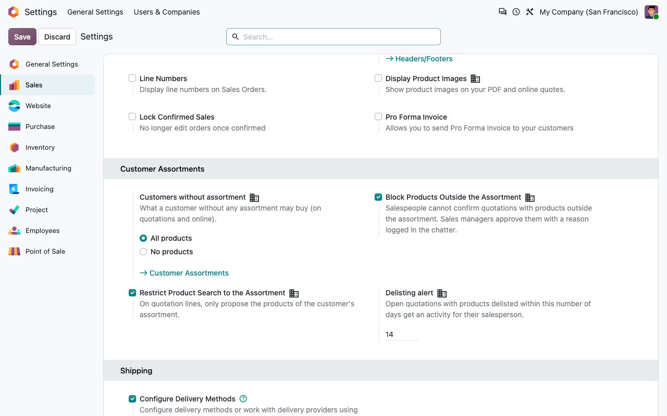Open the Odoo home app icon
The height and width of the screenshot is (416, 667).
(14, 12)
